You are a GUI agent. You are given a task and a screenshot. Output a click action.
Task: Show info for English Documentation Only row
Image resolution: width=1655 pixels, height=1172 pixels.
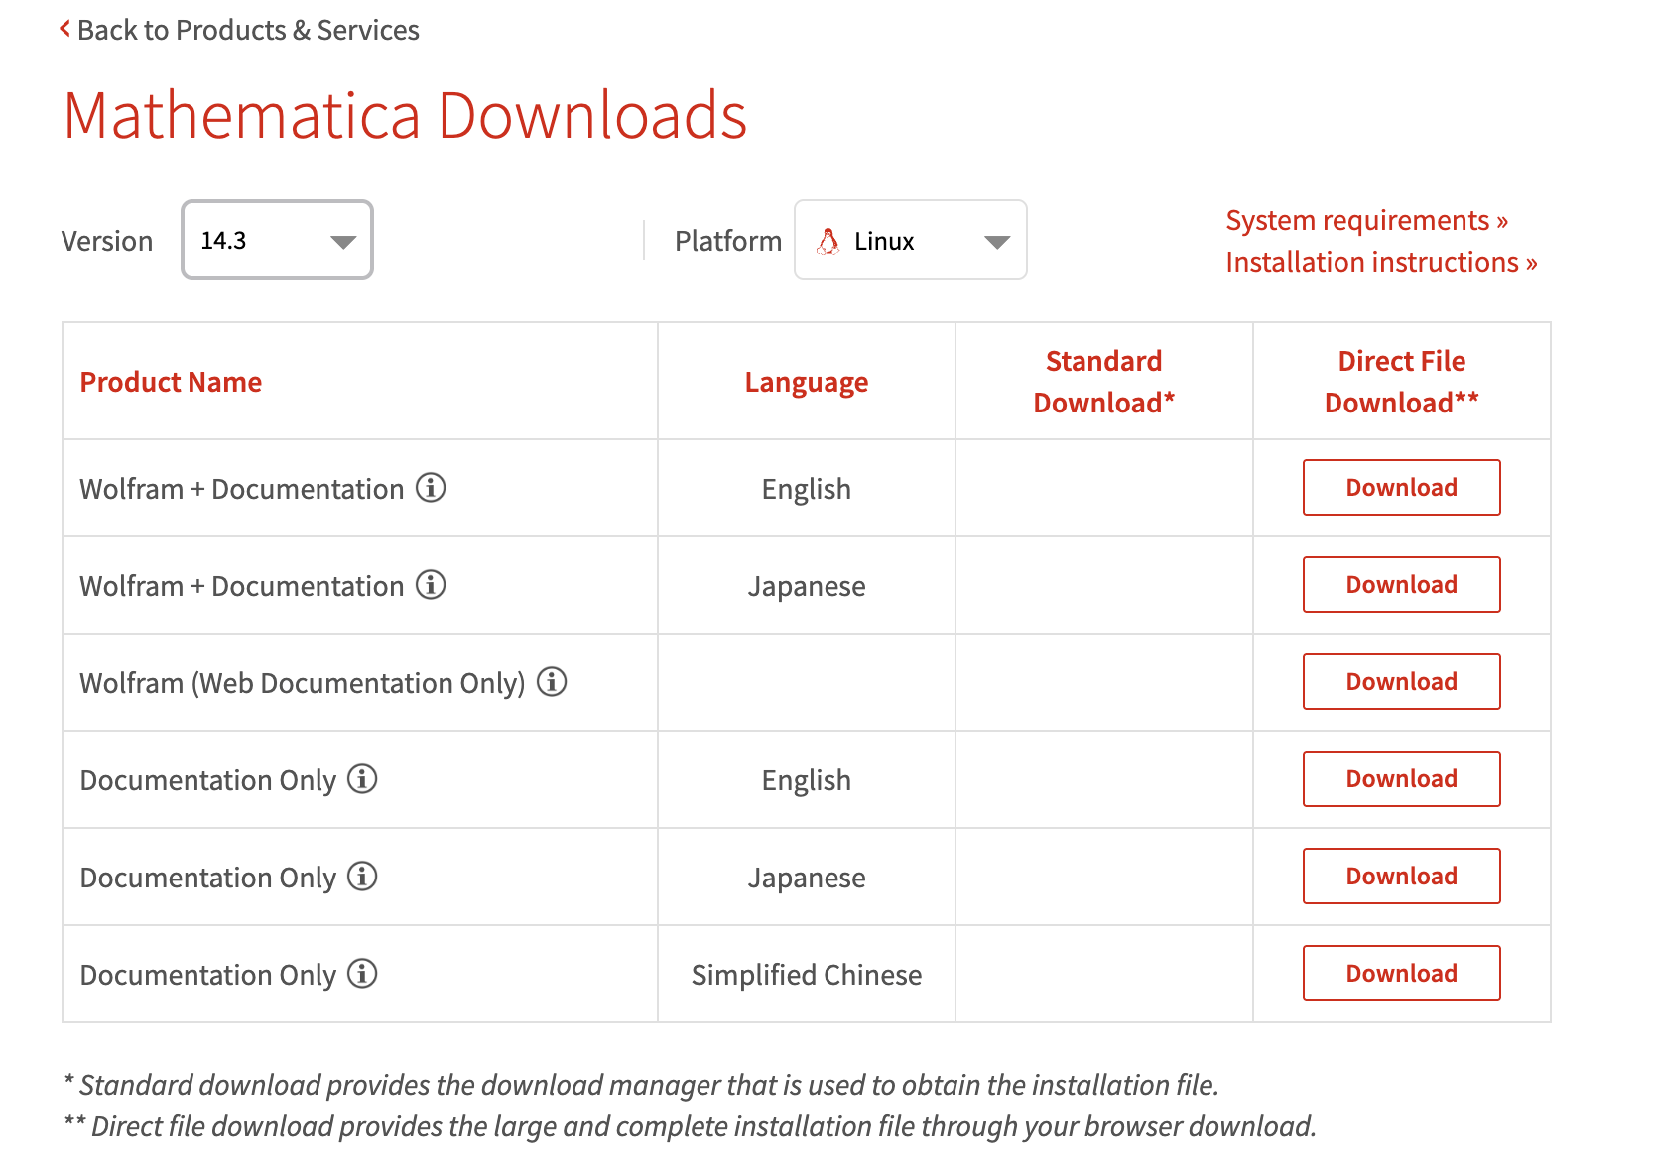click(x=362, y=778)
